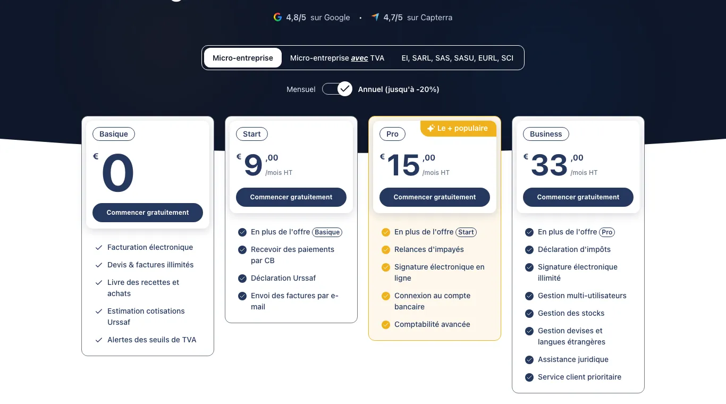This screenshot has width=726, height=404.
Task: Click "4,8/5 sur Google" rating text
Action: [x=318, y=18]
